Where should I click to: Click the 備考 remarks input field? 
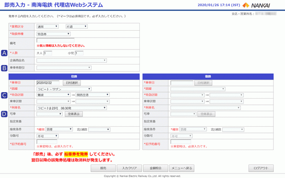click(x=55, y=40)
